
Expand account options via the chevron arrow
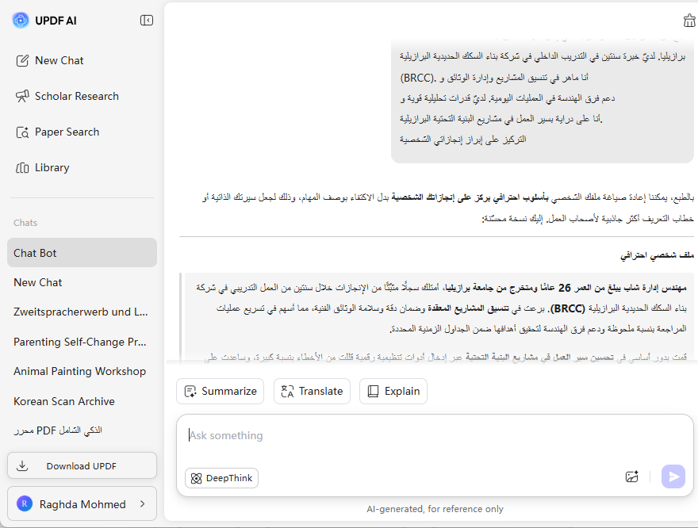(x=143, y=503)
